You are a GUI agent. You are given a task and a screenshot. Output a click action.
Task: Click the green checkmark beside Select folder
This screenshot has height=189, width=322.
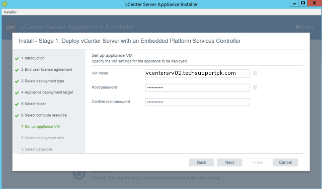tap(17, 104)
